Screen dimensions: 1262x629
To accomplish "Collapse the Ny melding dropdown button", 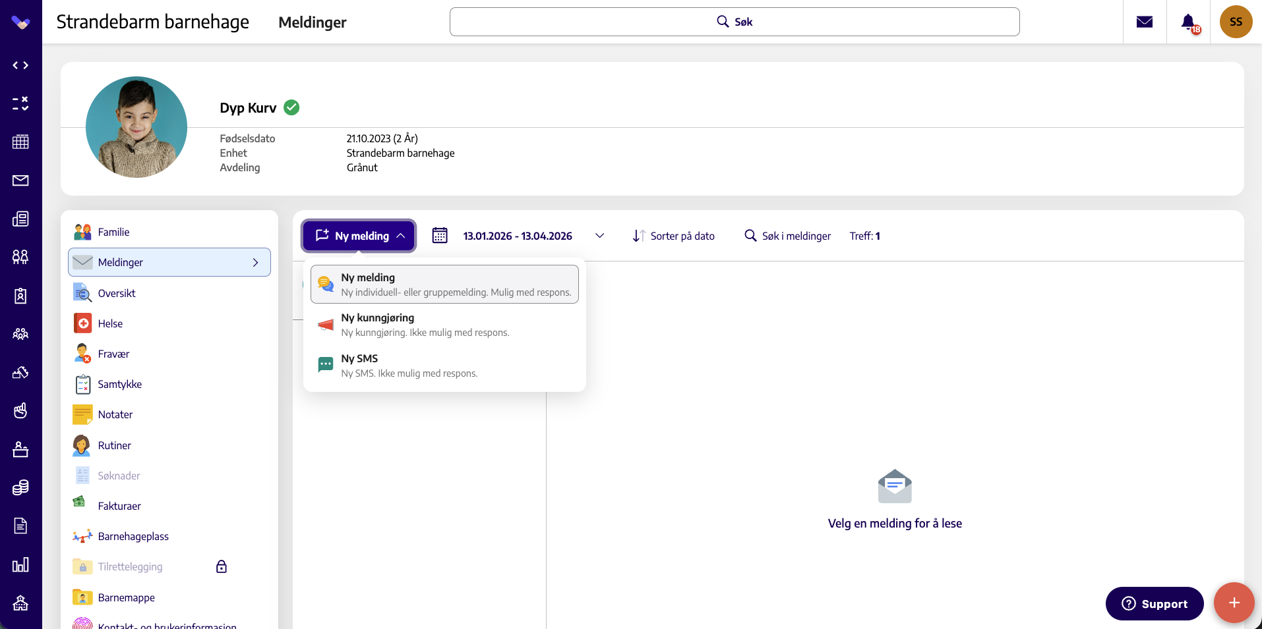I will click(x=359, y=236).
